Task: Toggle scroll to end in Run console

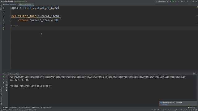Action: 6,85
